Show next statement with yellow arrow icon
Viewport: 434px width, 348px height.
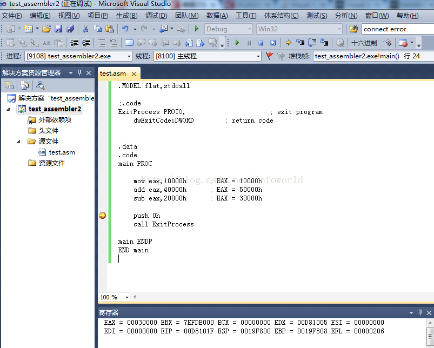(289, 43)
